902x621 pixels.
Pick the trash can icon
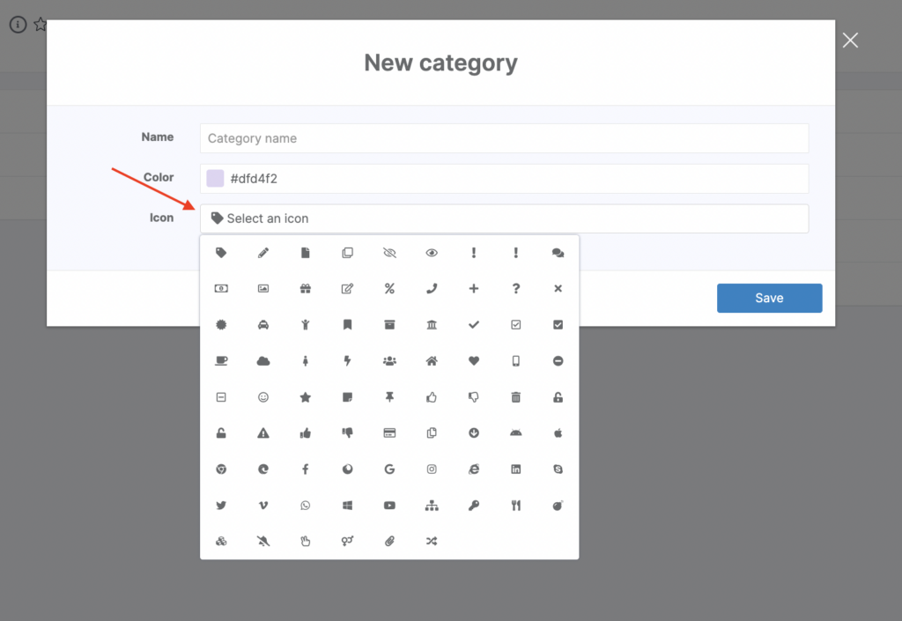(516, 397)
